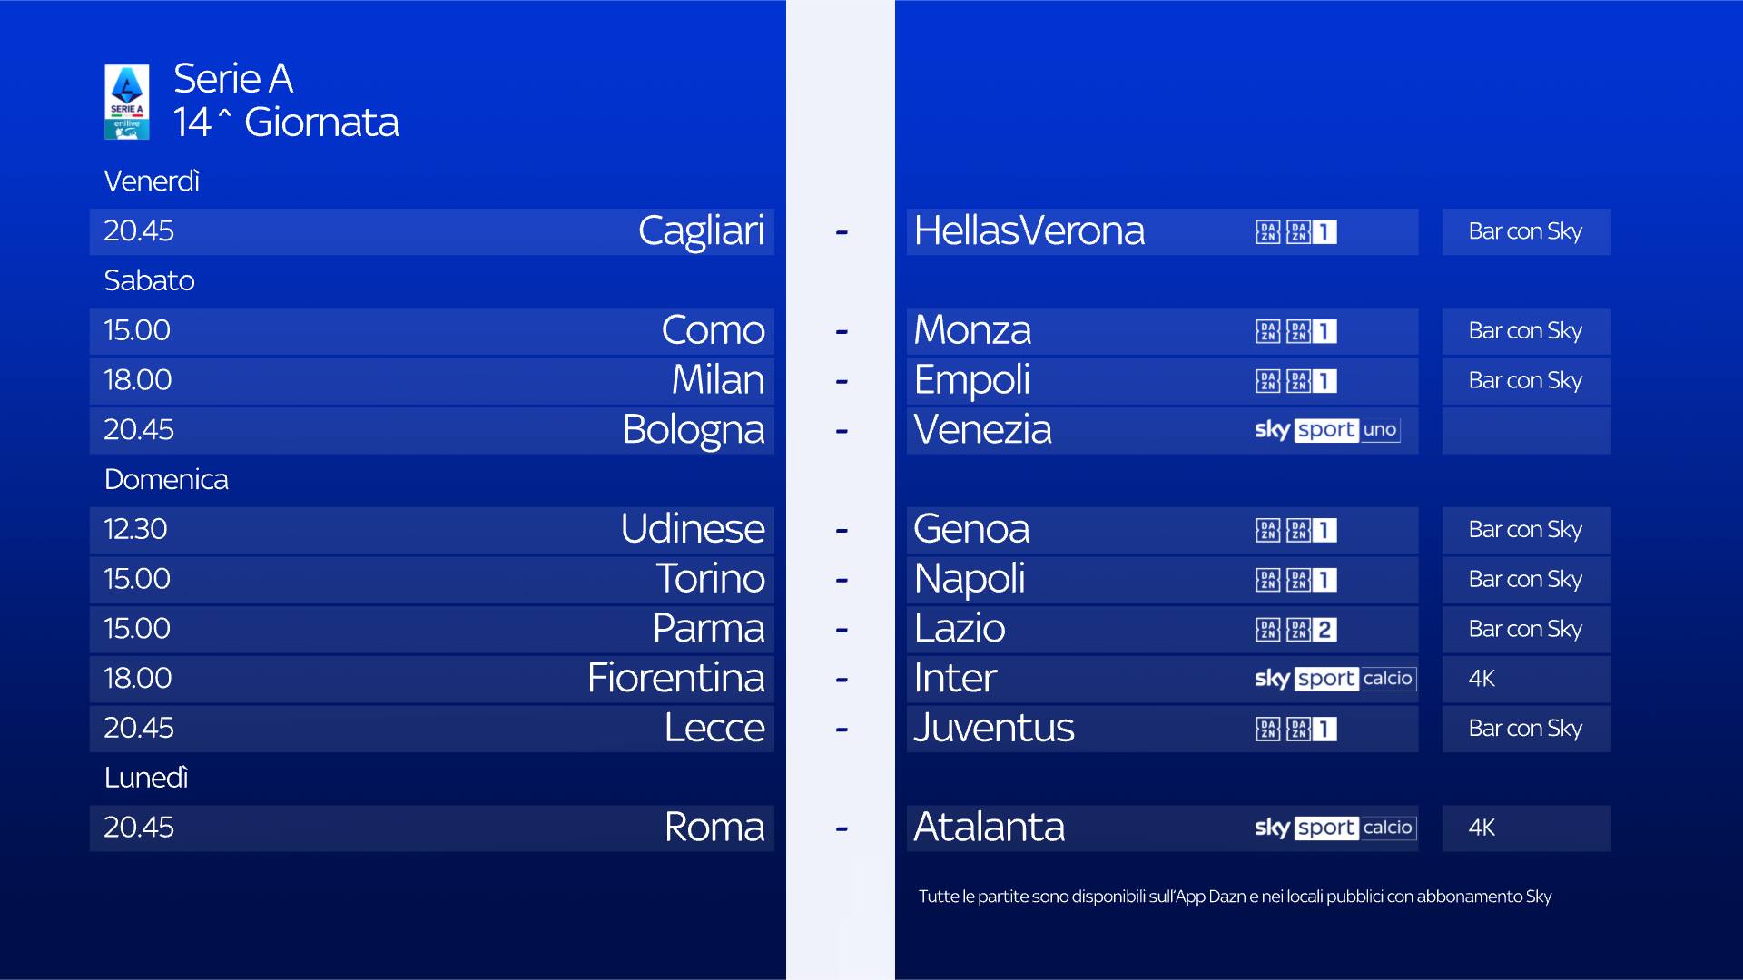Click the DAZN icon on the Hellas Verona row

[x=1267, y=232]
